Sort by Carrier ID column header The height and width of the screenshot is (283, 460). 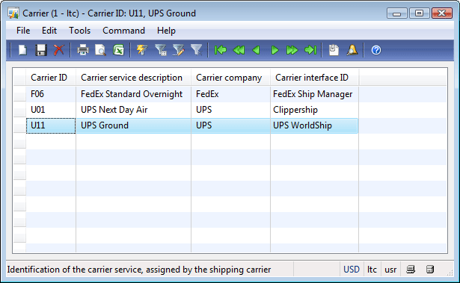tap(50, 78)
